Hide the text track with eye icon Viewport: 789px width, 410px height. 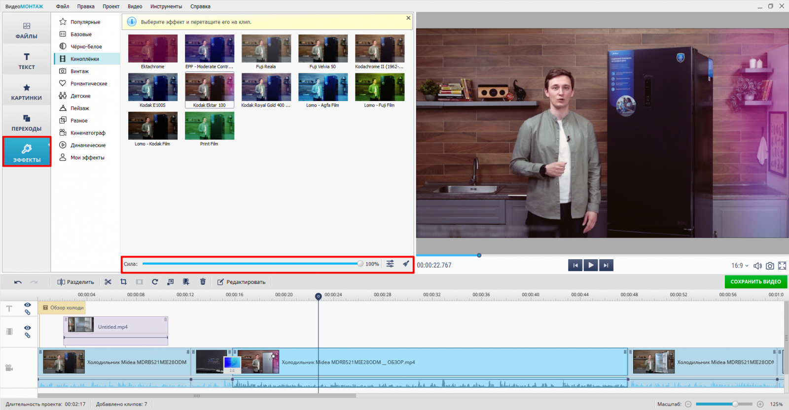click(28, 305)
